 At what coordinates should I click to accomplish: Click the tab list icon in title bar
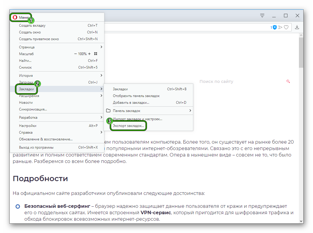coord(262,16)
